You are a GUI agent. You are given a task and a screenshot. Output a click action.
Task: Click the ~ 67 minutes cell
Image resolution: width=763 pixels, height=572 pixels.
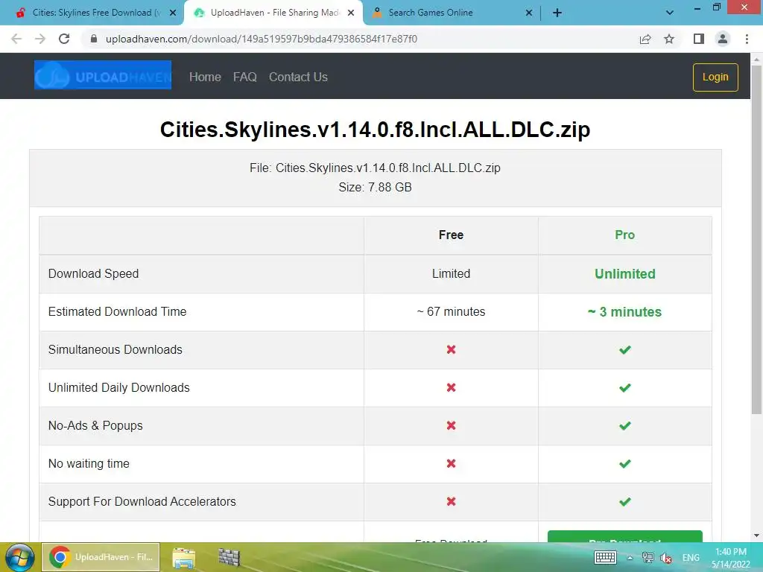[x=451, y=312]
